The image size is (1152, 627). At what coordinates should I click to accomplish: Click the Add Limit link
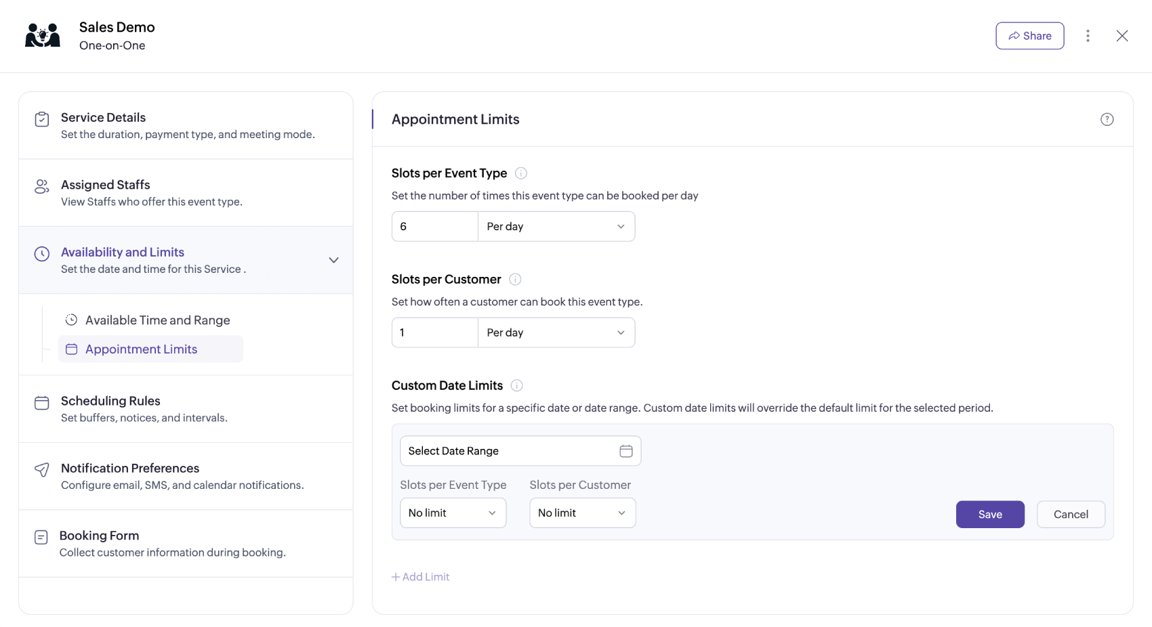coord(420,576)
